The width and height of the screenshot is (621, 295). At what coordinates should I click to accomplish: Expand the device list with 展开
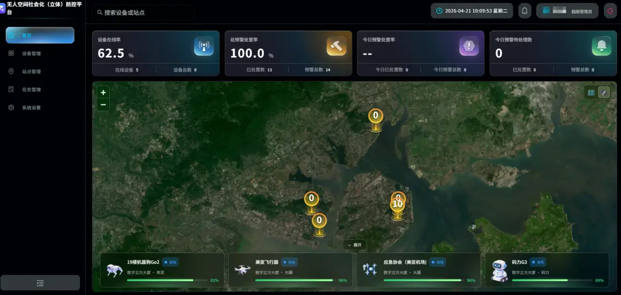click(x=354, y=244)
